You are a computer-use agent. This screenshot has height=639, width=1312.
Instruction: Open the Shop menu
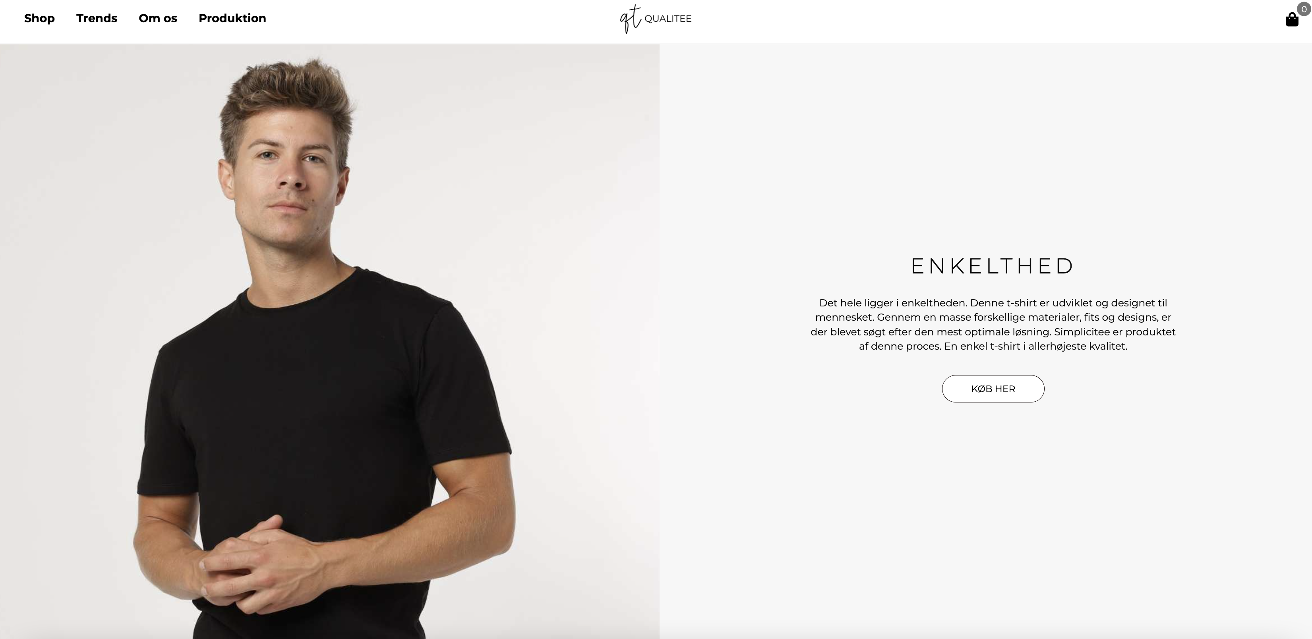coord(39,18)
